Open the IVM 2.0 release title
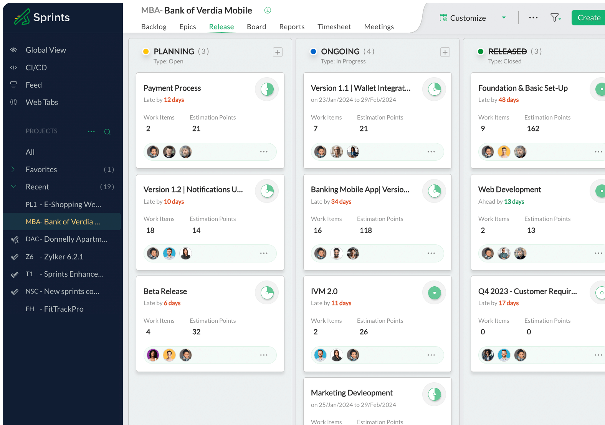The height and width of the screenshot is (425, 605). pos(324,291)
